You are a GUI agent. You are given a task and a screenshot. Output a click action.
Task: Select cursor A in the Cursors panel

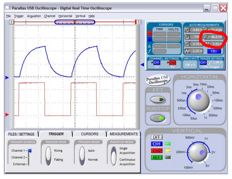[150, 33]
